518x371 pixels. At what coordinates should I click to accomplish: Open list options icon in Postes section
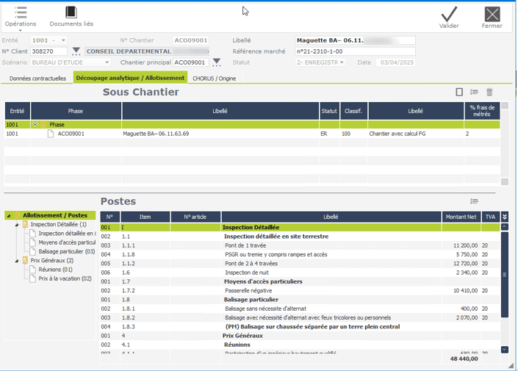point(475,201)
